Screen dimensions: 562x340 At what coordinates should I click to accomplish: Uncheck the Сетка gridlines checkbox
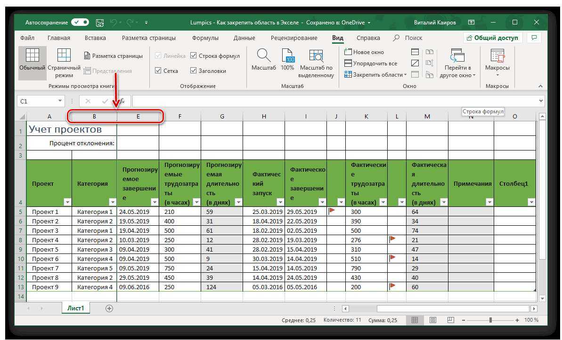158,71
